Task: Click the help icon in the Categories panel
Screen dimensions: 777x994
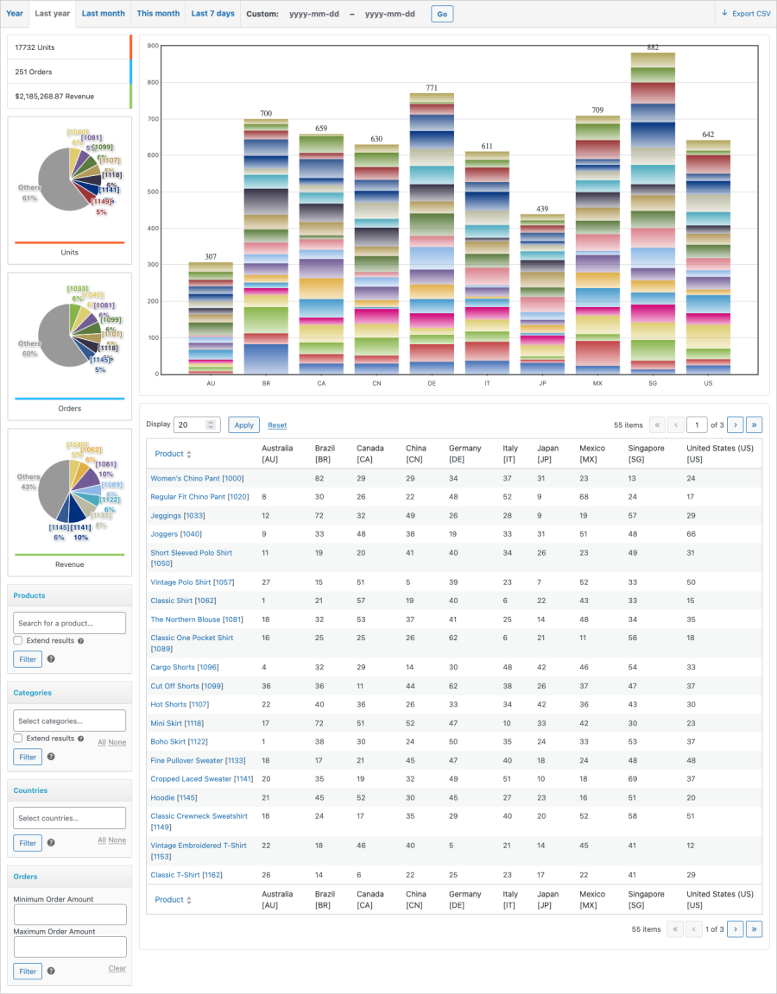Action: click(51, 757)
